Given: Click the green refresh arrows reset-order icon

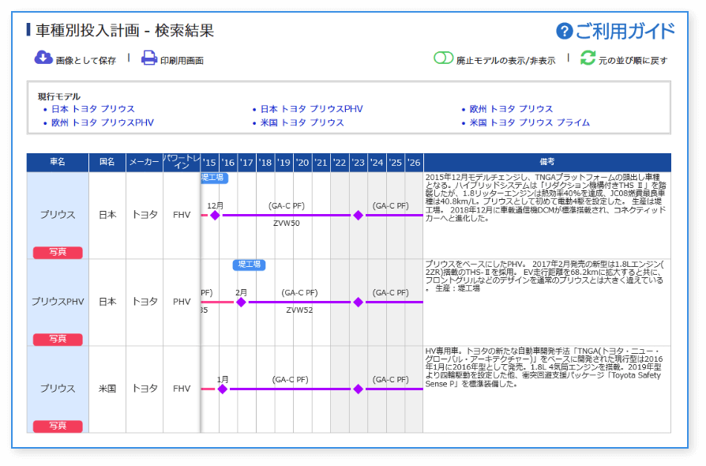Looking at the screenshot, I should tap(588, 58).
